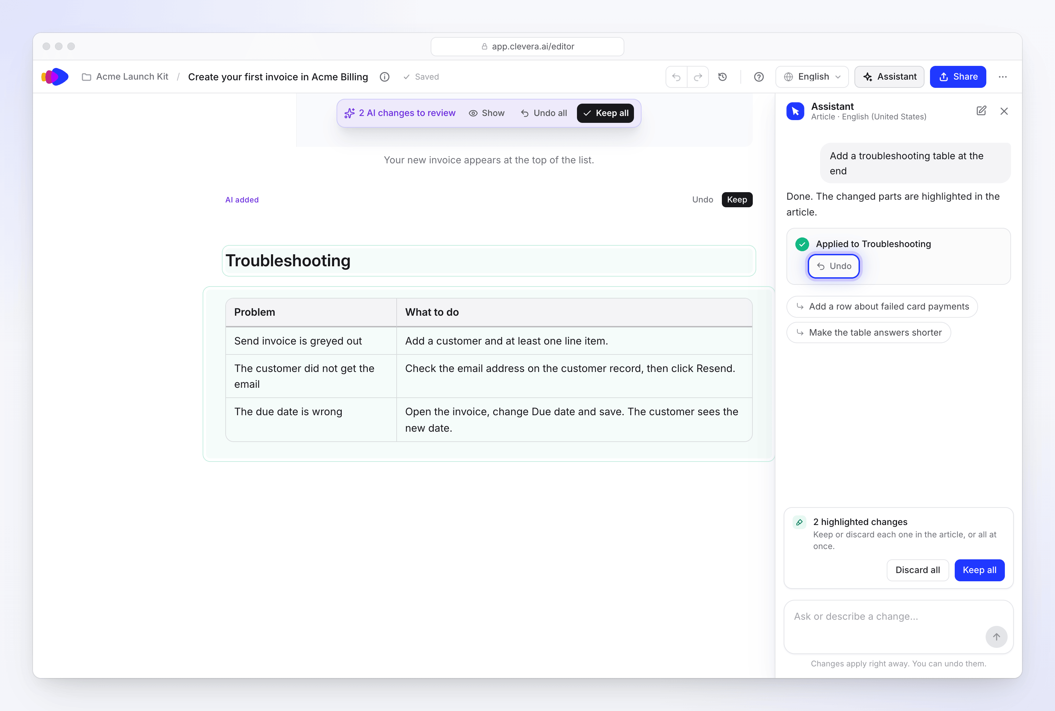Open version history clock icon
This screenshot has height=711, width=1055.
[722, 77]
